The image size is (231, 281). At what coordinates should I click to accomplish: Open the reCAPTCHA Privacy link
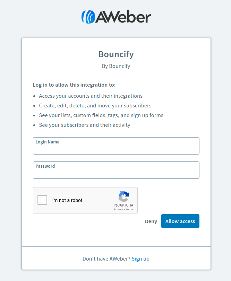(118, 209)
